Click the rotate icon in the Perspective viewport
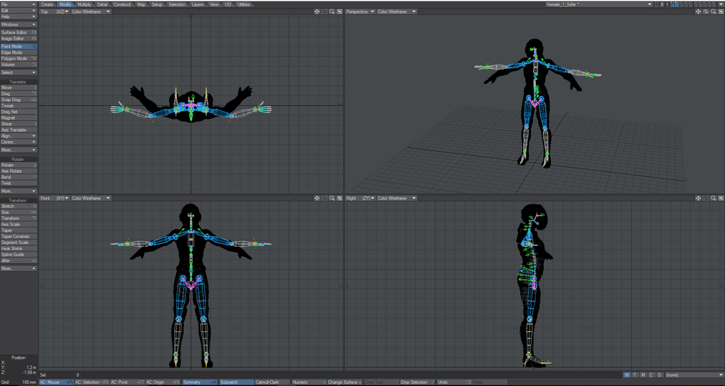Image resolution: width=725 pixels, height=386 pixels. pyautogui.click(x=705, y=11)
